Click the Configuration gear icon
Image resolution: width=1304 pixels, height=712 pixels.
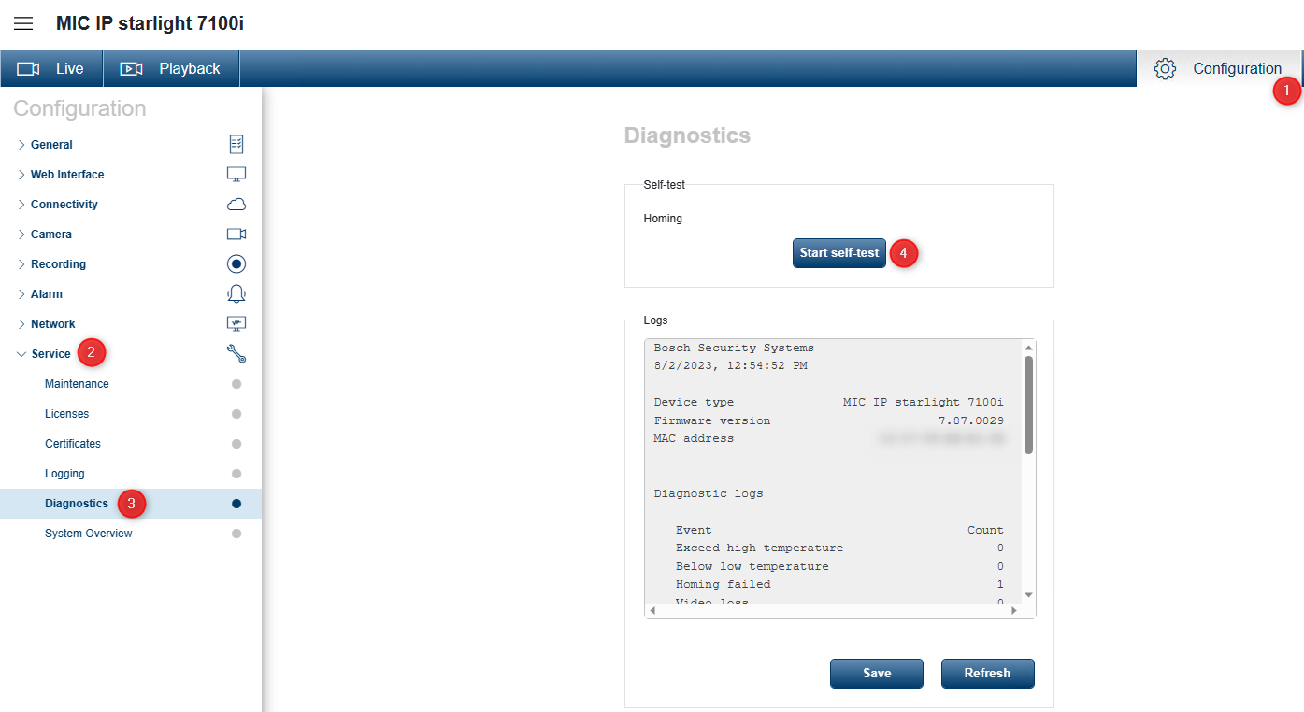pyautogui.click(x=1165, y=68)
